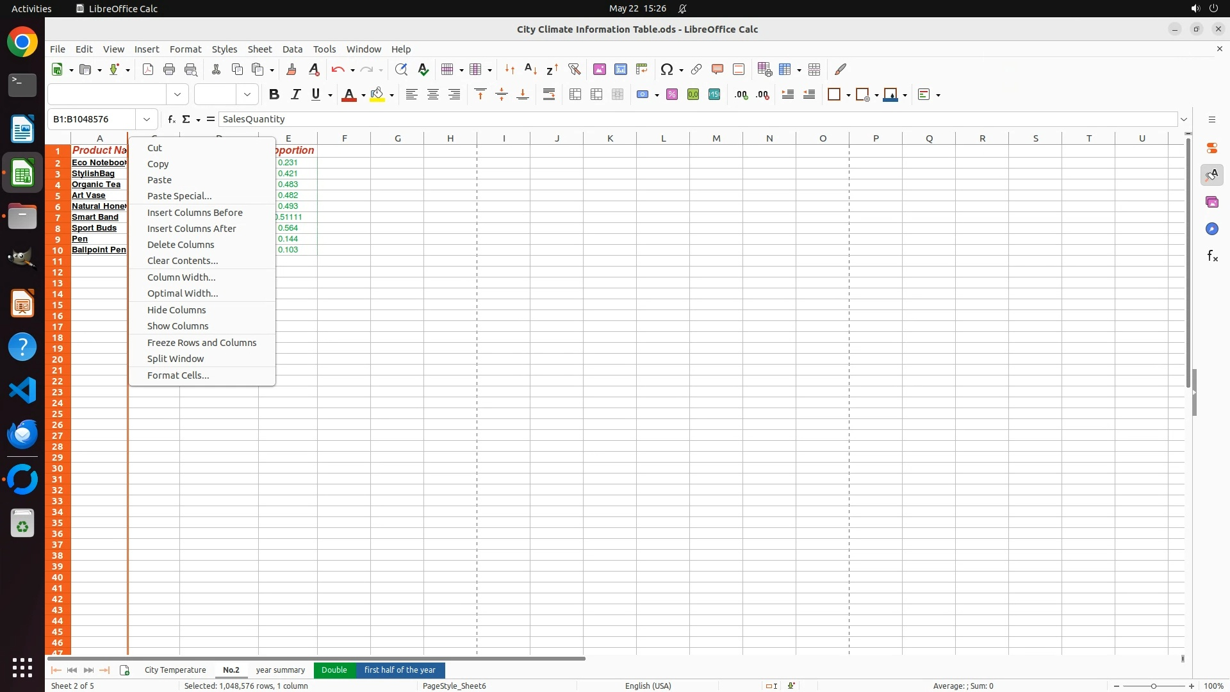Image resolution: width=1230 pixels, height=692 pixels.
Task: Open the sidebar Navigator panel icon
Action: tap(1211, 229)
